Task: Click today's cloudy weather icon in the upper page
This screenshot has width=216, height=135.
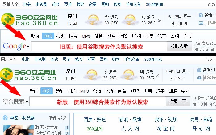Action: pyautogui.click(x=93, y=20)
